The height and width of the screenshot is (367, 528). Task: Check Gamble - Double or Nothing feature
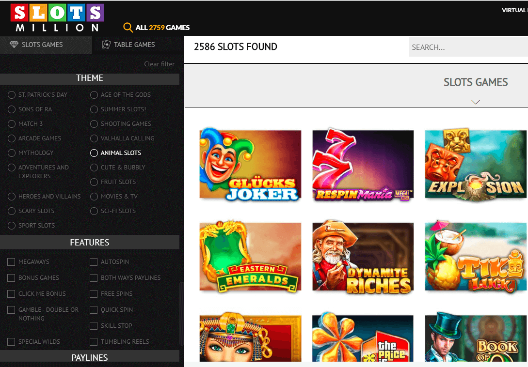pos(11,310)
